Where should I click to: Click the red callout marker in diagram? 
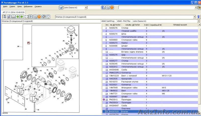point(28,43)
